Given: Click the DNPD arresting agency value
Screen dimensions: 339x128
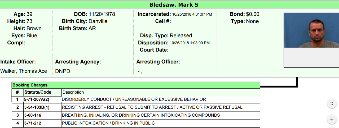Looking at the screenshot, I should 63,71.
